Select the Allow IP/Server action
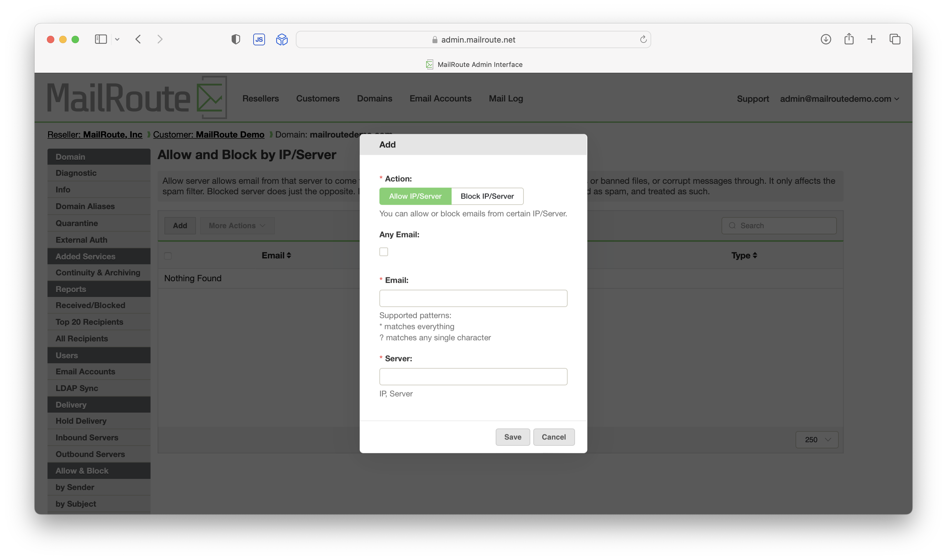The image size is (947, 560). pos(415,196)
